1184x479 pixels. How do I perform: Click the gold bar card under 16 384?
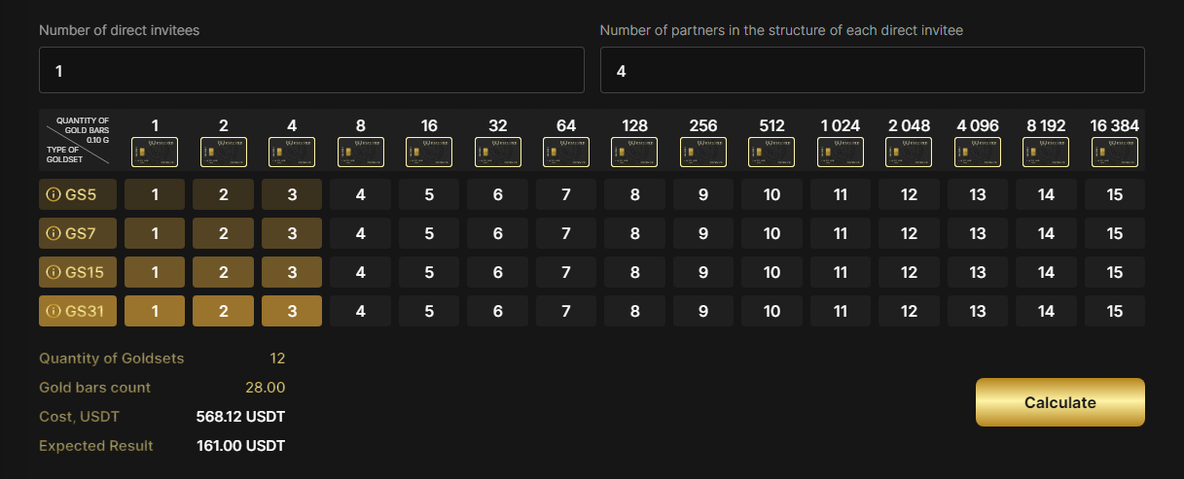1114,152
